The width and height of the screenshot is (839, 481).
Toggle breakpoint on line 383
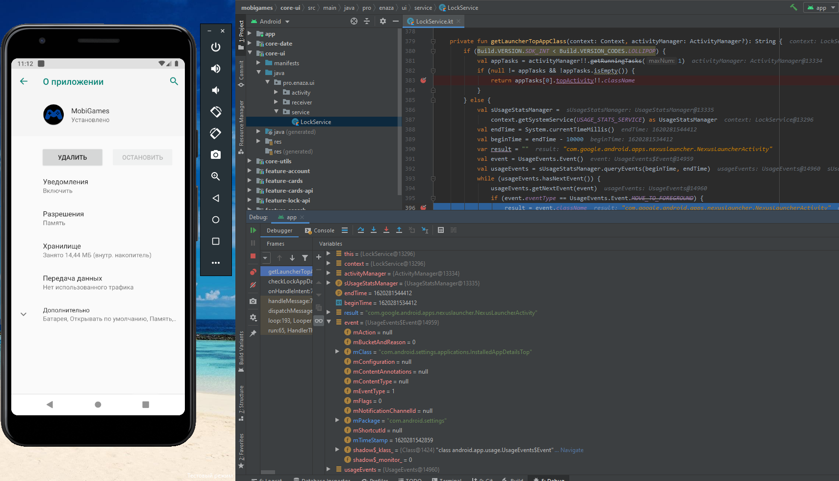tap(423, 80)
